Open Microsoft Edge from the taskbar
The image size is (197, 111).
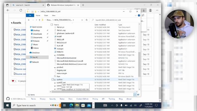71,105
